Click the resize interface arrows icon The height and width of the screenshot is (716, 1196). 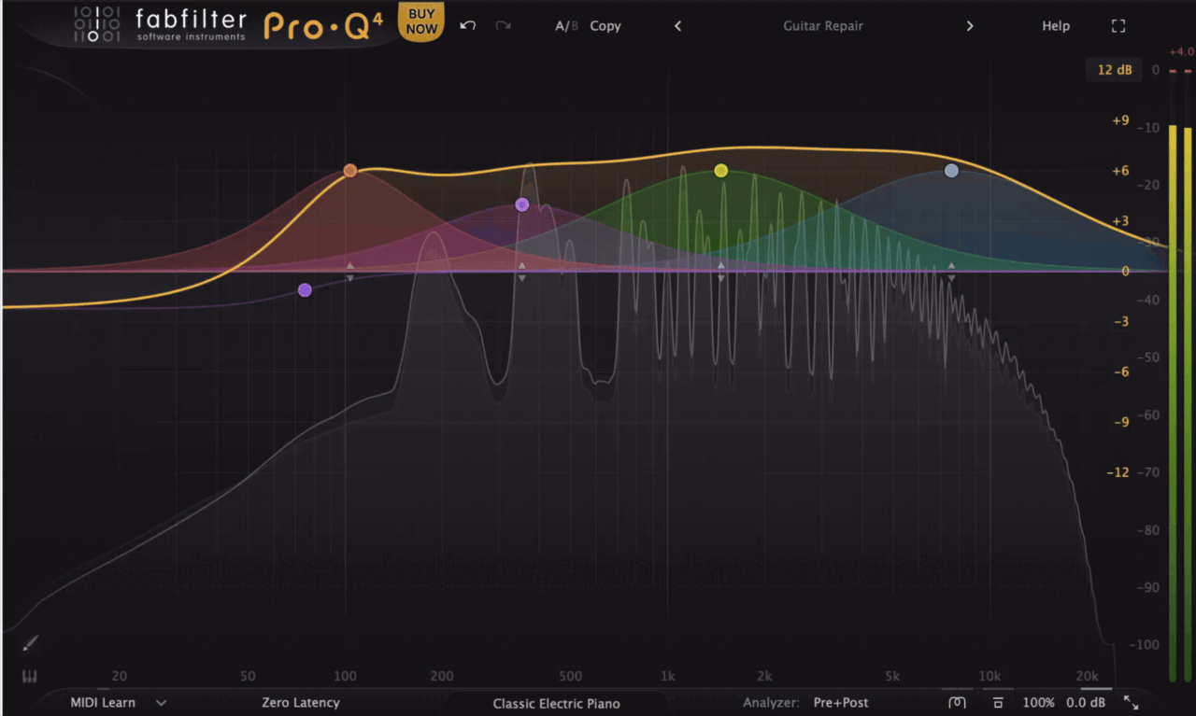pos(1131,702)
